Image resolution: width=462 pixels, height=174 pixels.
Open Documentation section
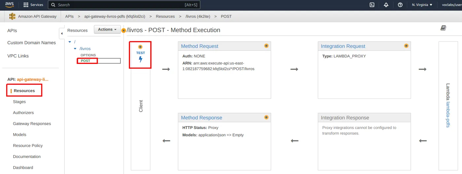(27, 157)
